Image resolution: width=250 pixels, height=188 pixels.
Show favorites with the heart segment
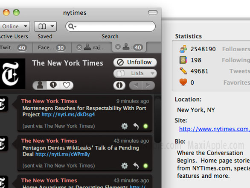(67, 85)
